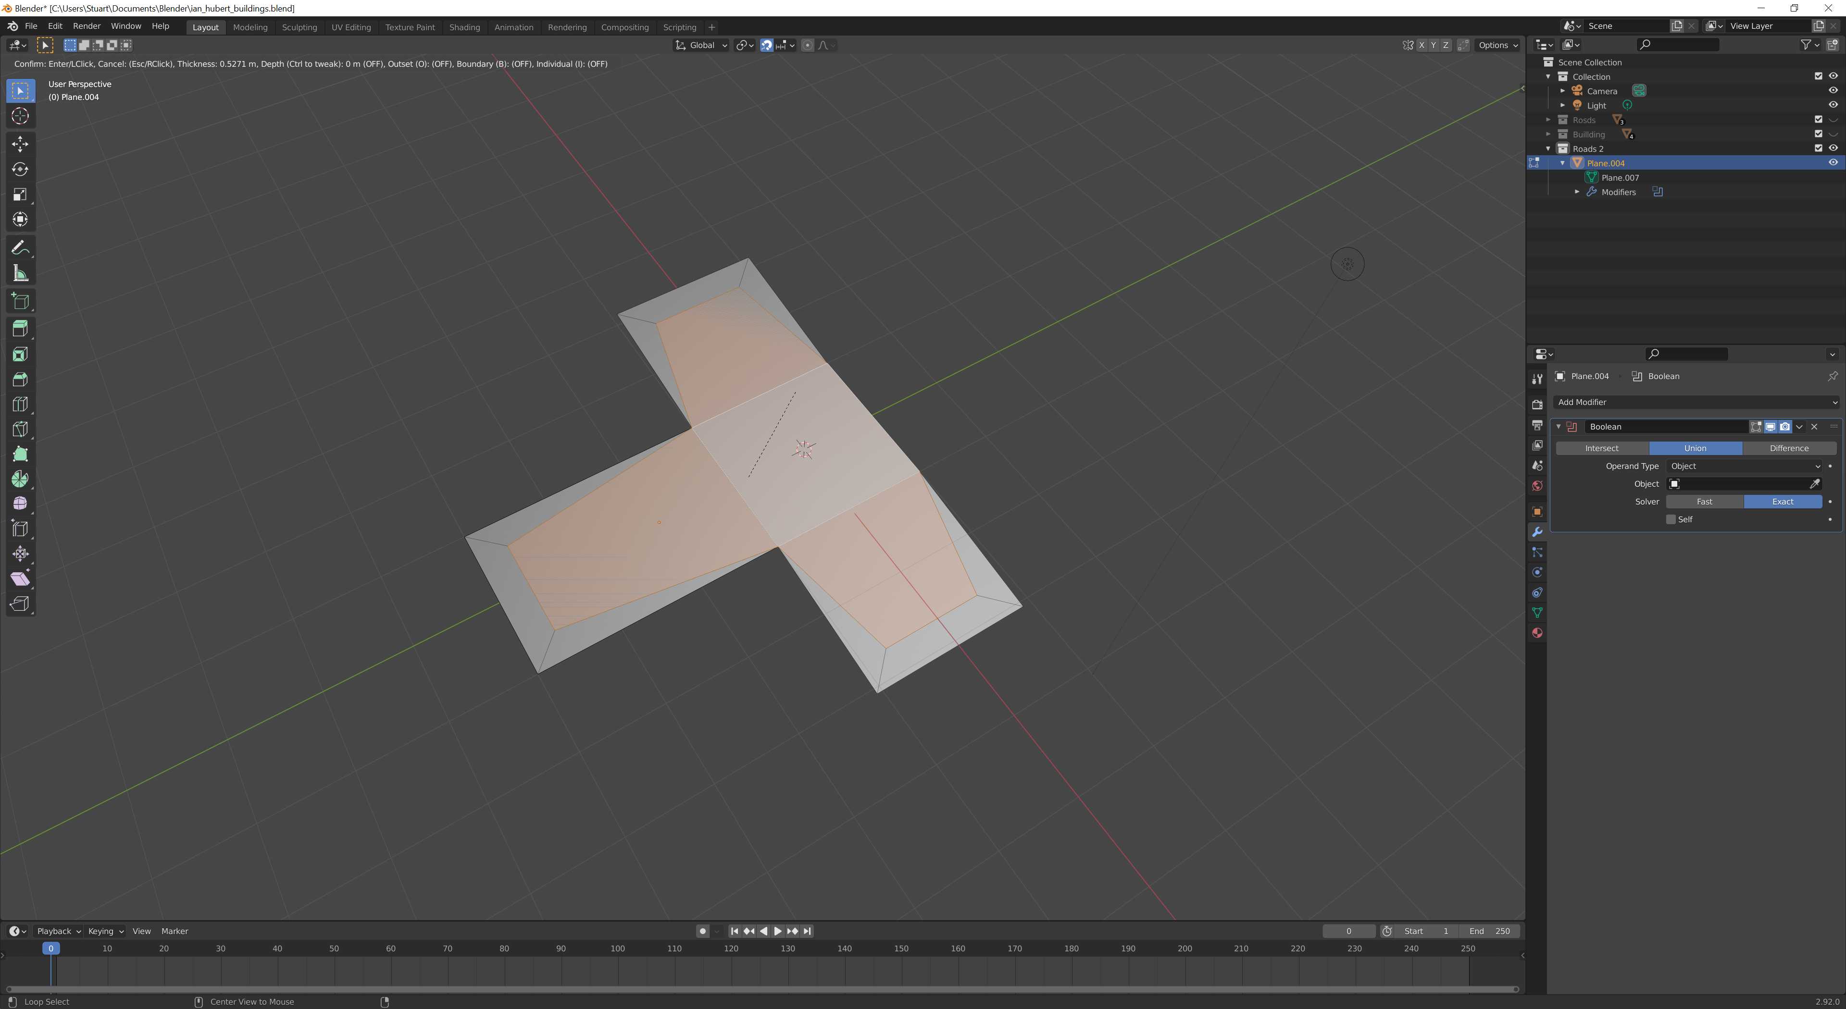Select the Add Cube tool
1846x1009 pixels.
pos(19,301)
